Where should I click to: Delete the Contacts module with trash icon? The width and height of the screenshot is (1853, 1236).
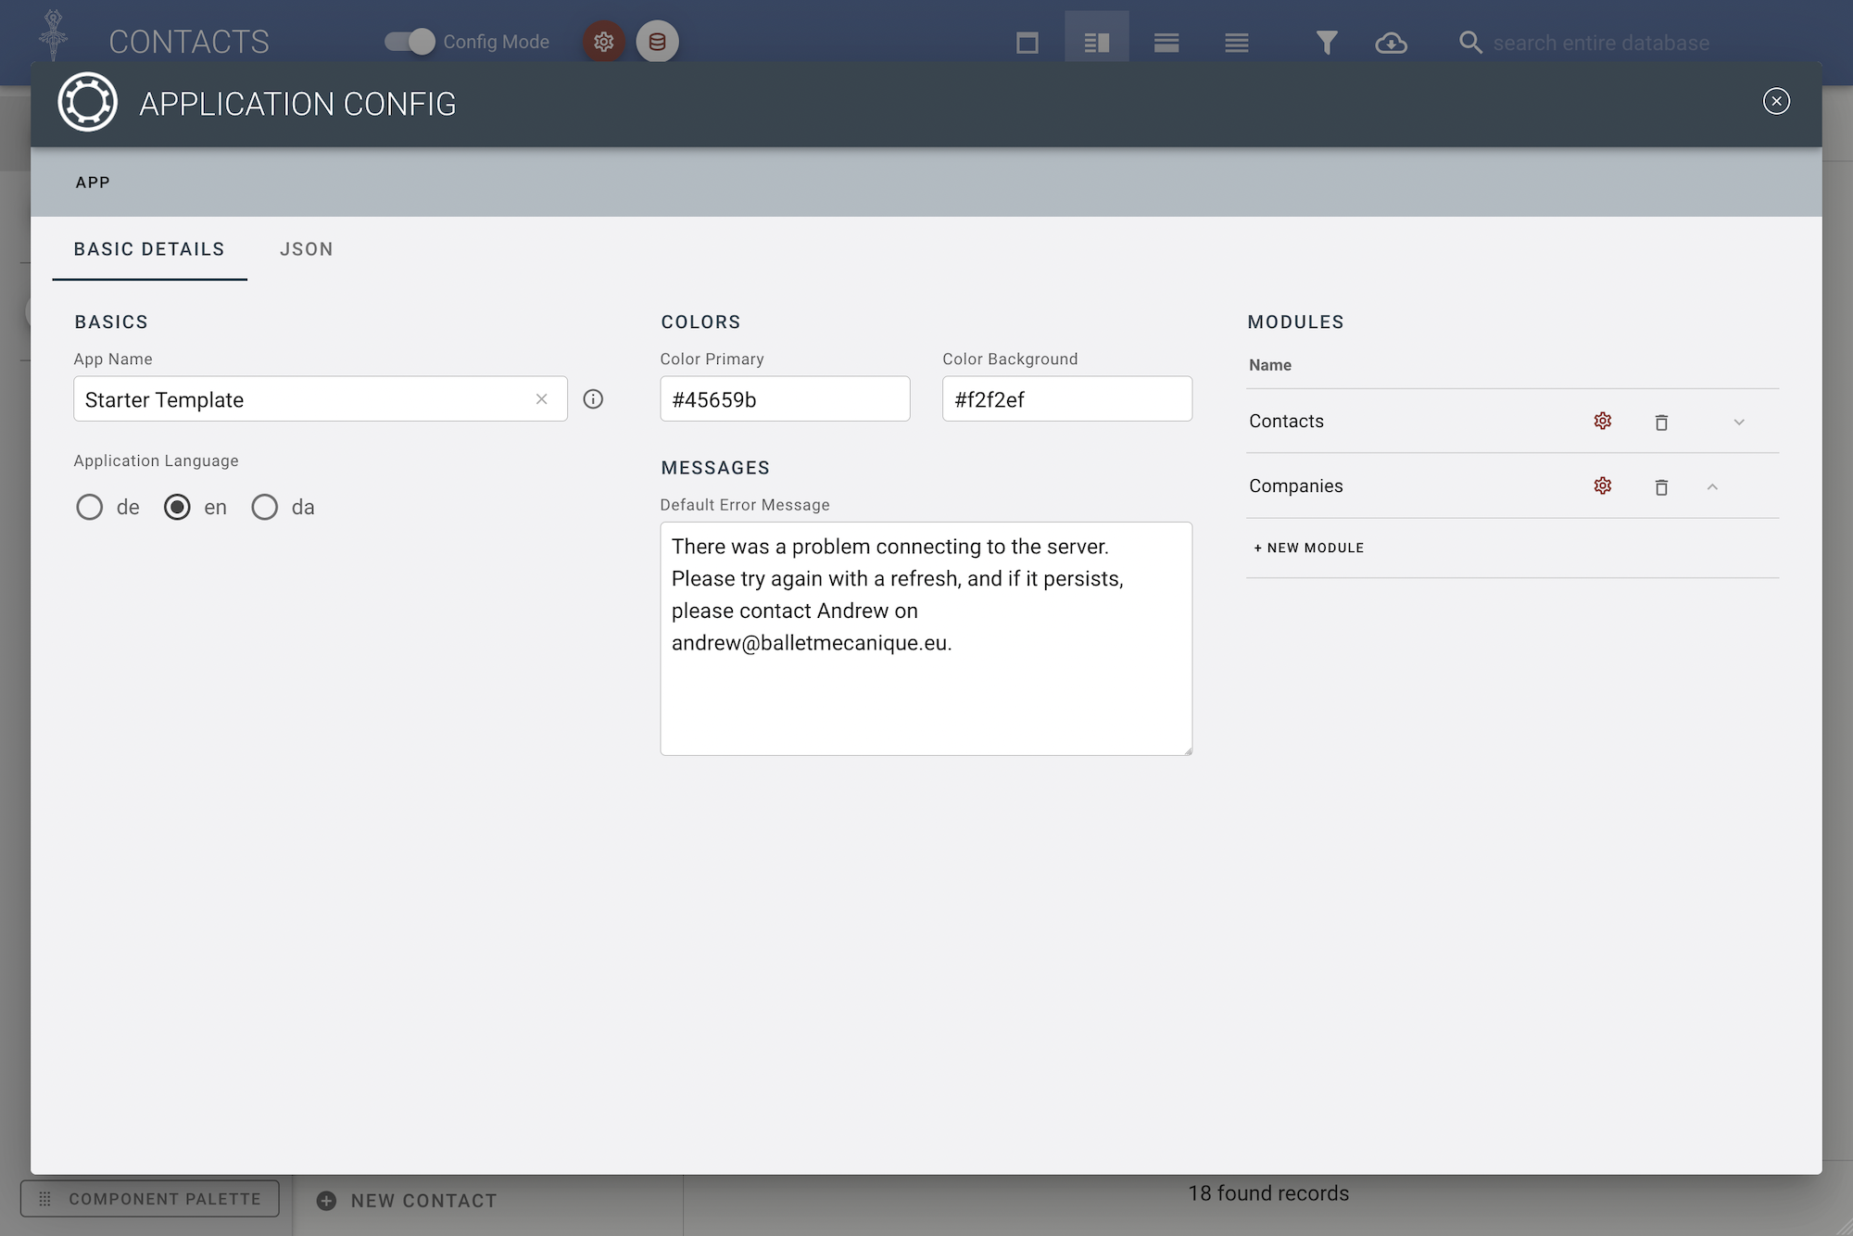pos(1661,423)
